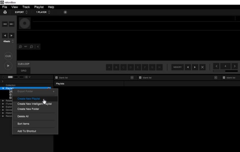Expand the iTunes tree node
The image size is (240, 152).
pos(3,104)
